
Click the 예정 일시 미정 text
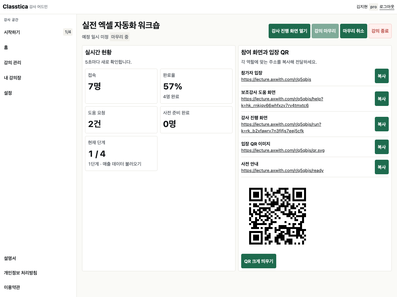tap(95, 37)
